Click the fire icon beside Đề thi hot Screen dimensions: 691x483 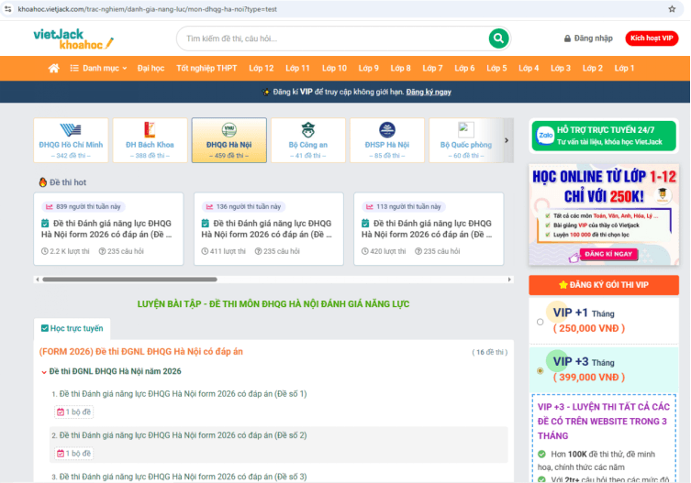coord(43,181)
